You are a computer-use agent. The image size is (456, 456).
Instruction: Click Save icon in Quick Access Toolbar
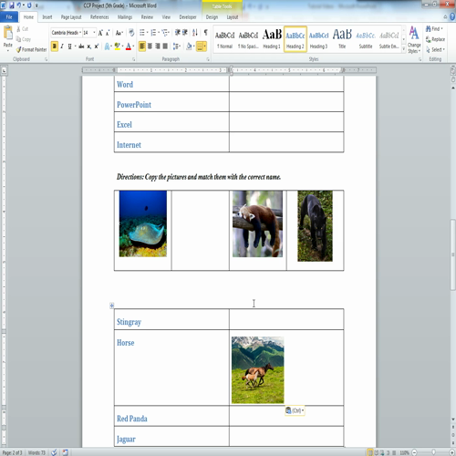tap(12, 5)
